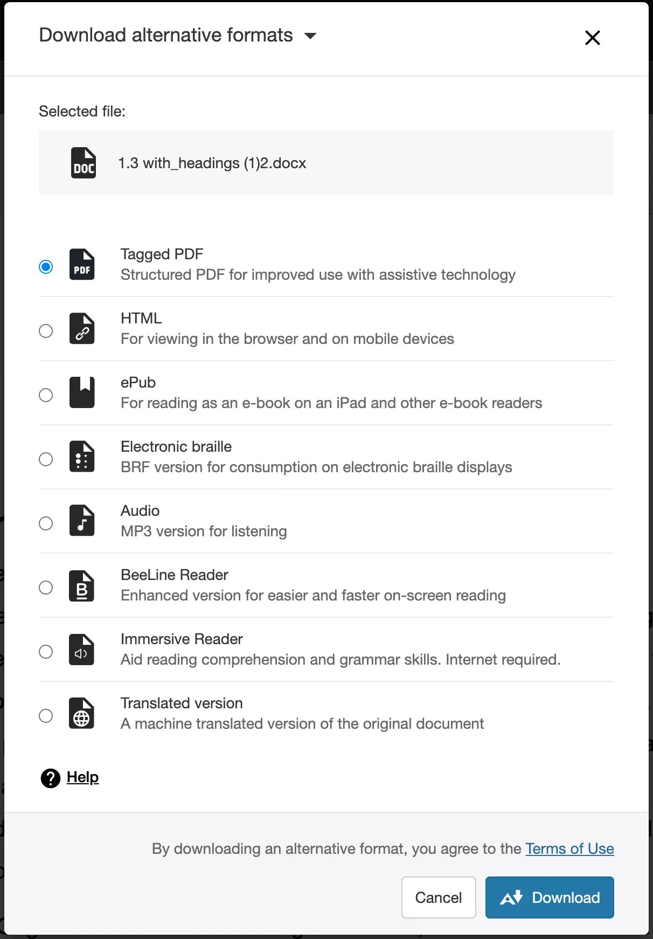Image resolution: width=653 pixels, height=939 pixels.
Task: Open the Download alternative formats dropdown
Action: point(311,36)
